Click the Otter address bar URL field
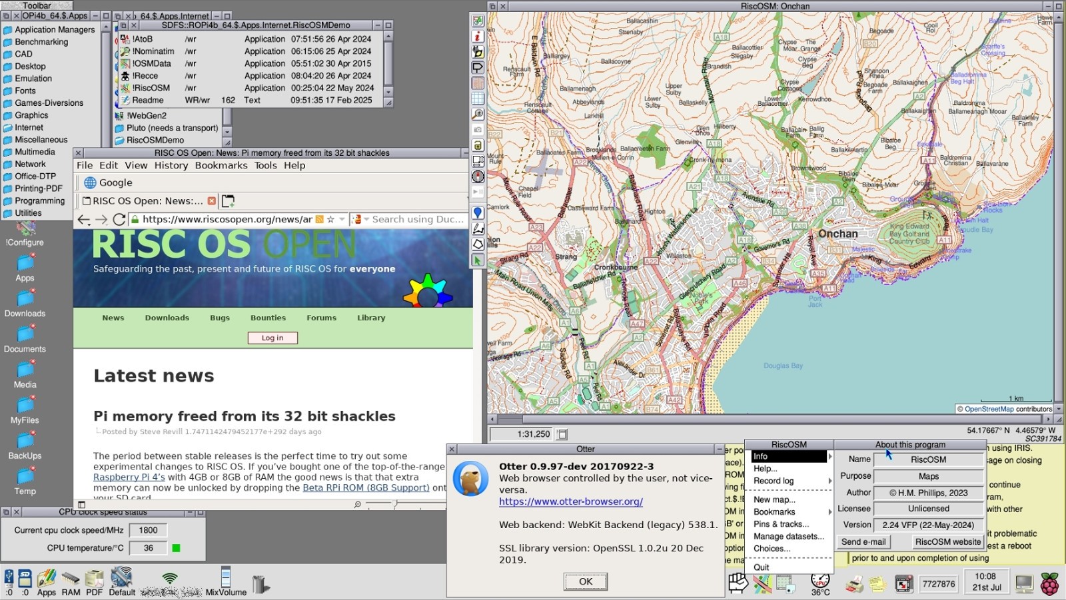The width and height of the screenshot is (1066, 600). pos(227,219)
